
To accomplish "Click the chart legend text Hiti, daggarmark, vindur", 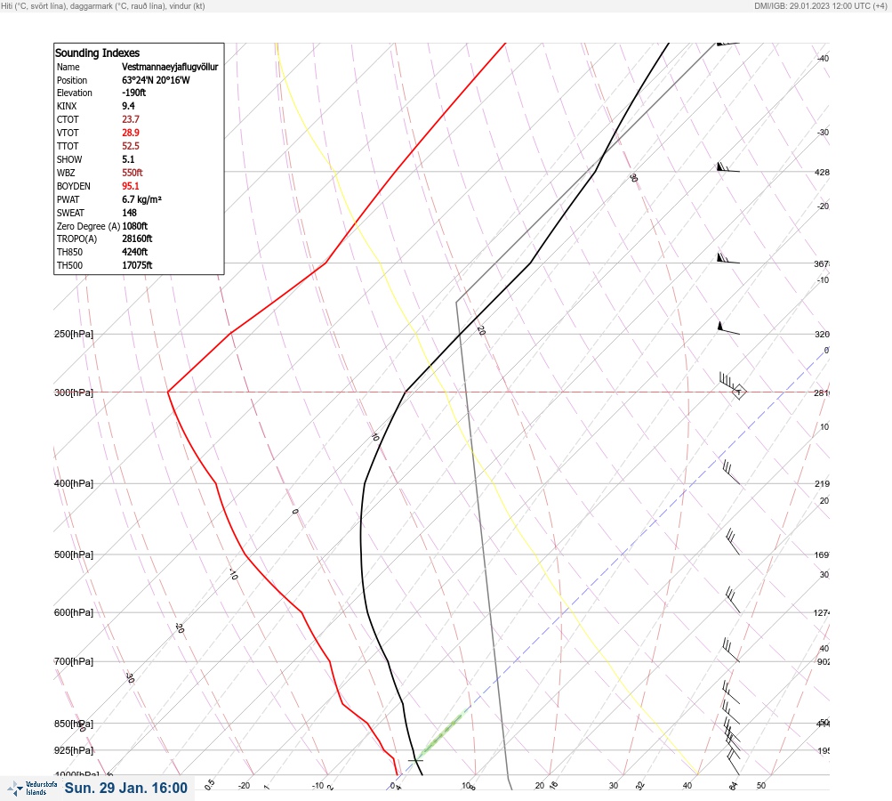I will click(103, 6).
